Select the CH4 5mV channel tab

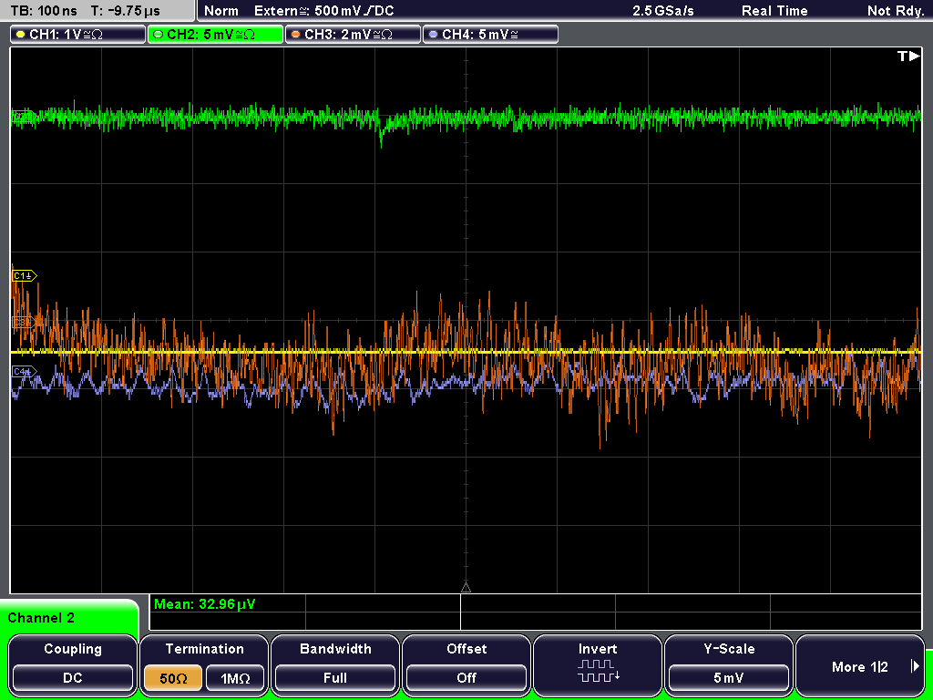coord(490,35)
